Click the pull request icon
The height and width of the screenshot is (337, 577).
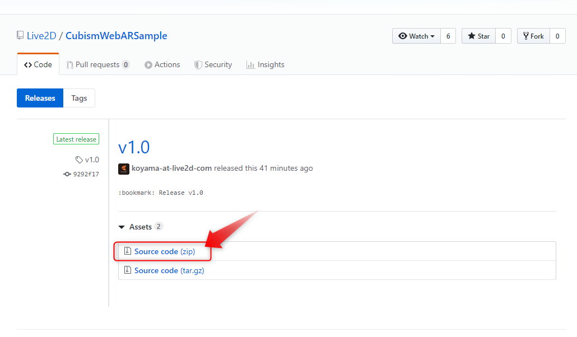tap(69, 65)
